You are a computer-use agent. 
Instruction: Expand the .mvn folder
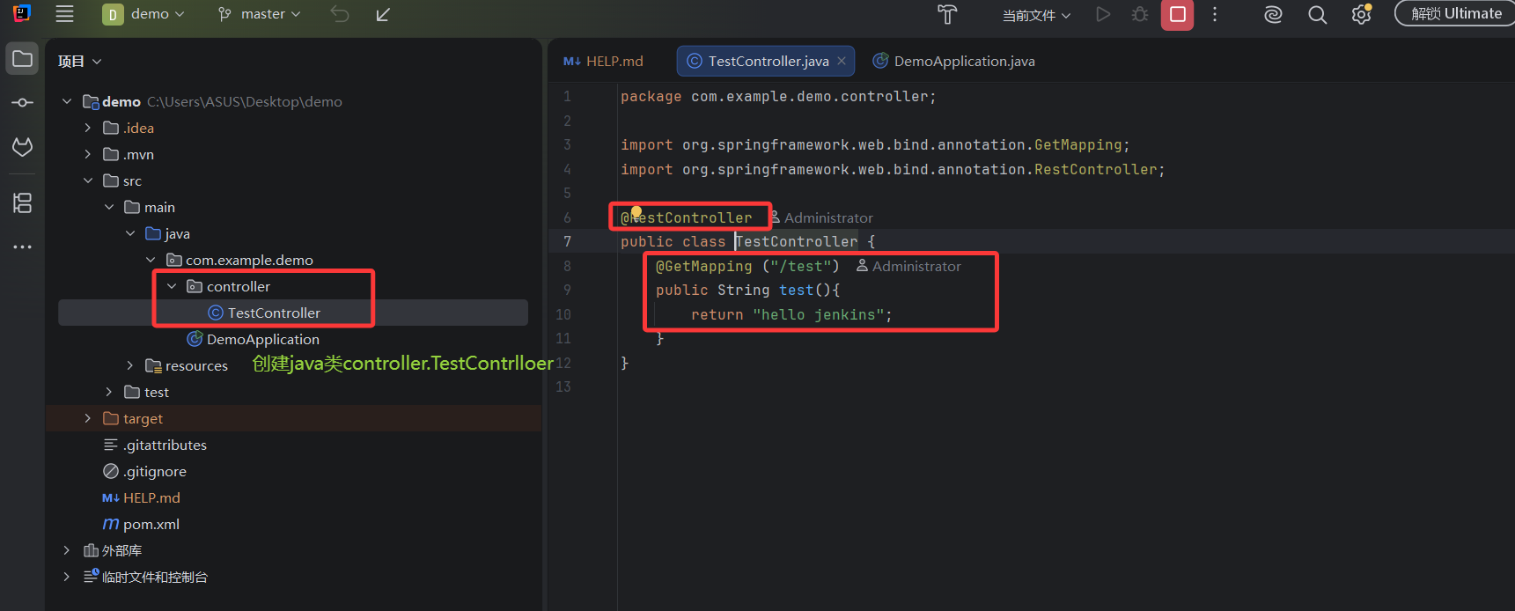[88, 154]
